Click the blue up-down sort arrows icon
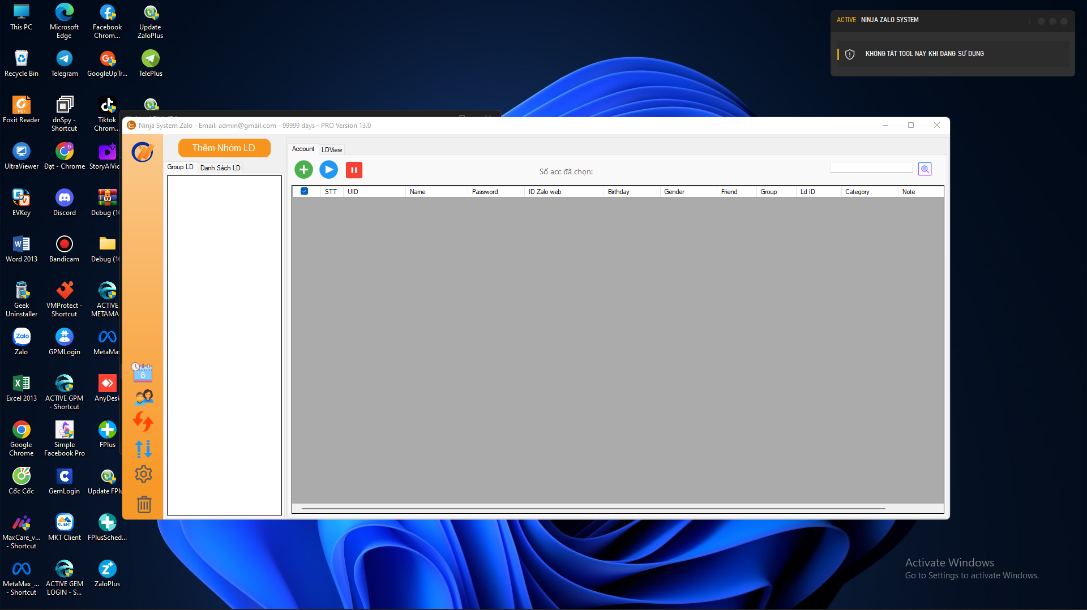The image size is (1087, 610). pos(143,449)
